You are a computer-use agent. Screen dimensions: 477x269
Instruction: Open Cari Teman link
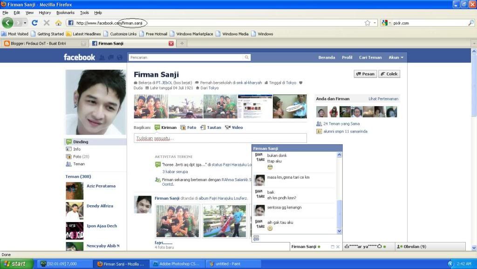[370, 57]
